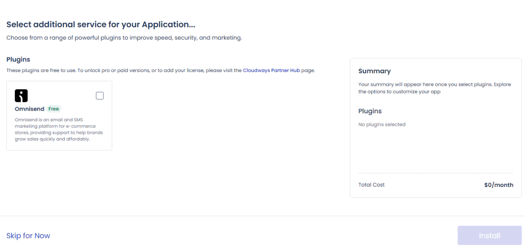Screen dimensions: 525x251
Task: Click the Plugins heading in the Summary panel
Action: point(370,111)
